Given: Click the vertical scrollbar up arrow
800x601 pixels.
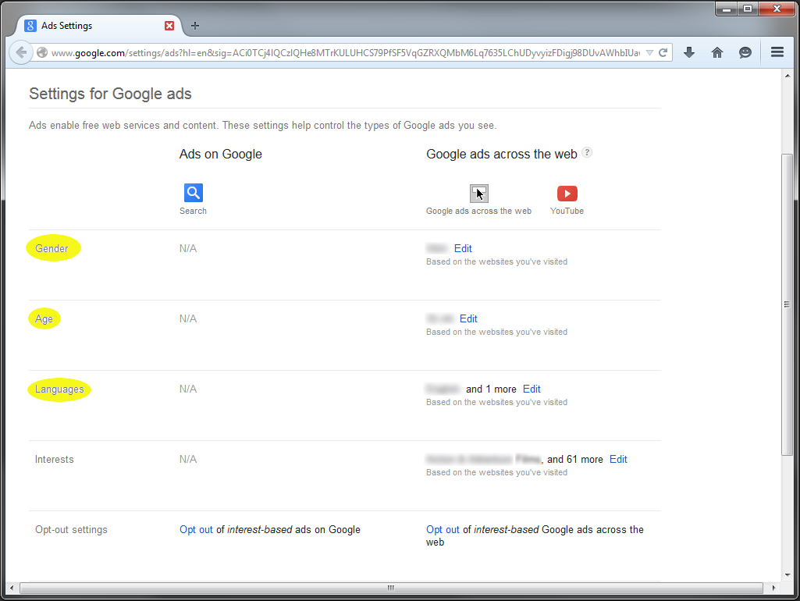Looking at the screenshot, I should click(788, 76).
